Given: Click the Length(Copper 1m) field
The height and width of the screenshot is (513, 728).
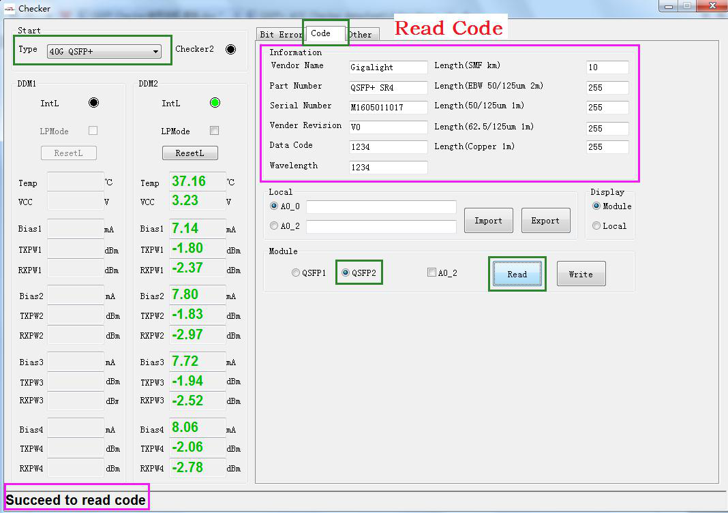Looking at the screenshot, I should point(608,147).
